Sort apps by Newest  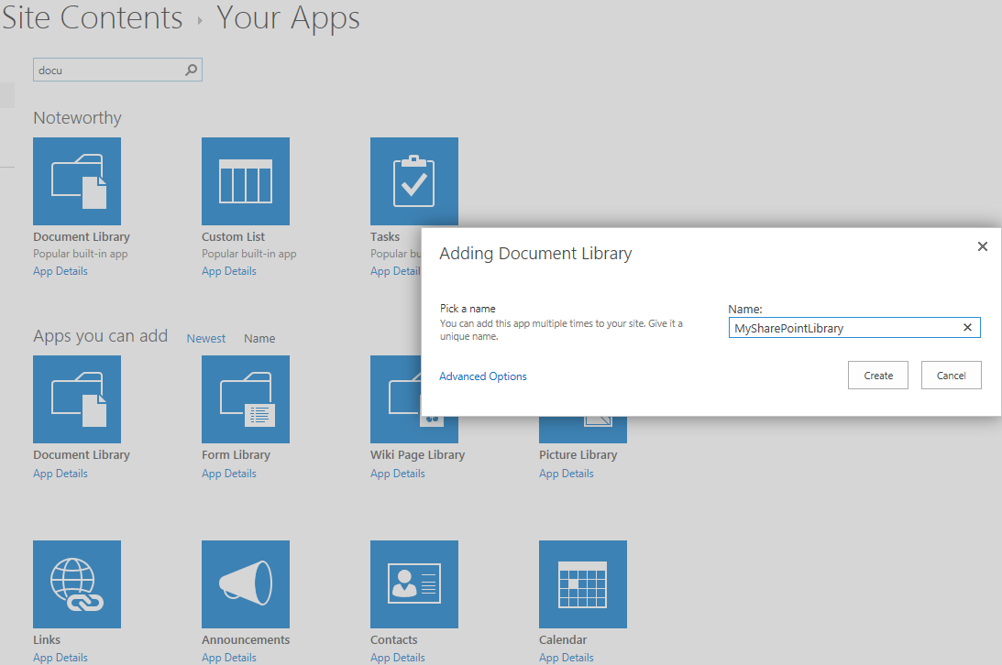pos(205,338)
